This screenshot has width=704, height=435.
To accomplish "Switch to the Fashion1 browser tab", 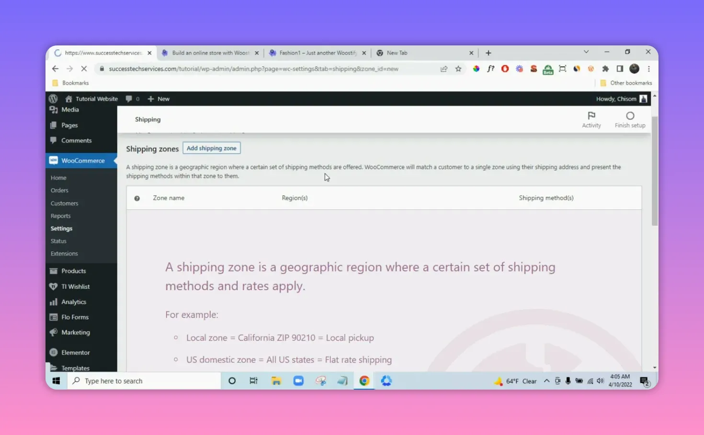I will click(x=316, y=53).
